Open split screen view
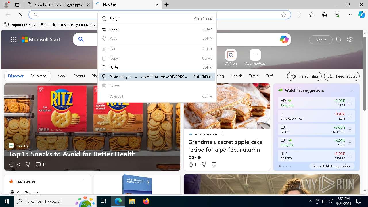 [299, 15]
